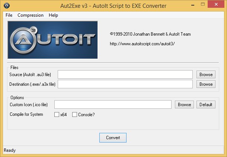Open the Compression menu

31,15
